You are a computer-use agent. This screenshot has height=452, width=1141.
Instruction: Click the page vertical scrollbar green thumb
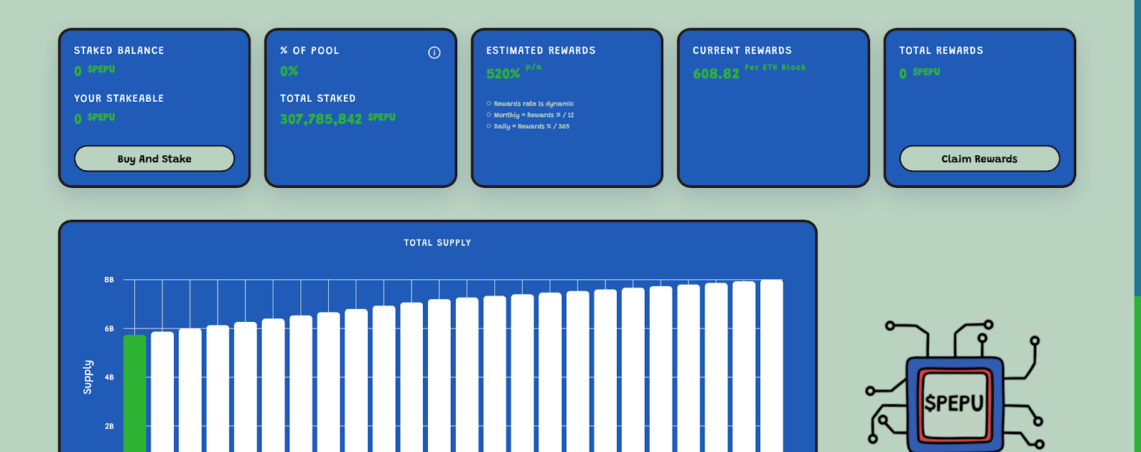(1137, 374)
